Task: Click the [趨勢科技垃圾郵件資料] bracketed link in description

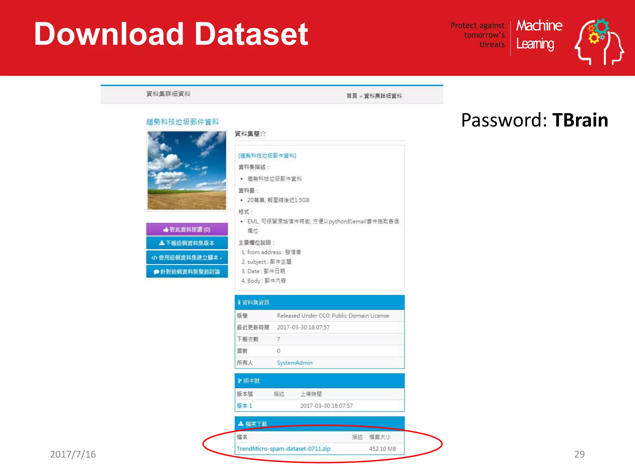Action: point(267,156)
